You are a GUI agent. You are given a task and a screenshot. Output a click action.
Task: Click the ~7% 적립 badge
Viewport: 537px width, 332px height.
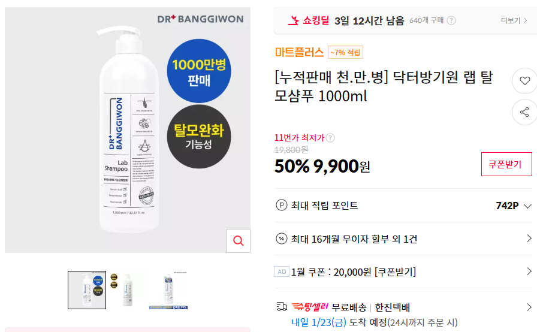coord(345,52)
